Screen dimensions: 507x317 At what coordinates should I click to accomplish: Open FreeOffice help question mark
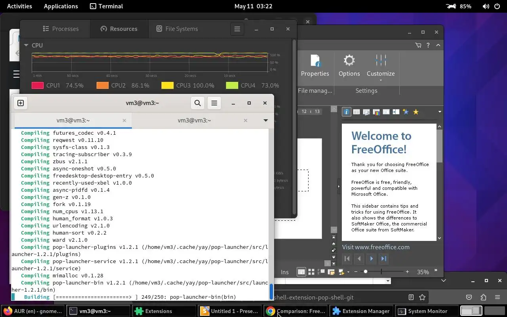pos(428,45)
